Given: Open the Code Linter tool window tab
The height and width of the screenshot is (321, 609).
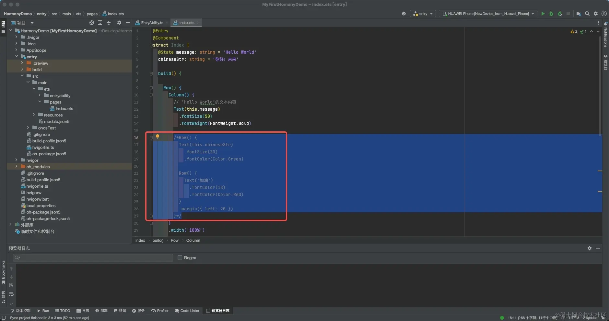Looking at the screenshot, I should pos(187,311).
